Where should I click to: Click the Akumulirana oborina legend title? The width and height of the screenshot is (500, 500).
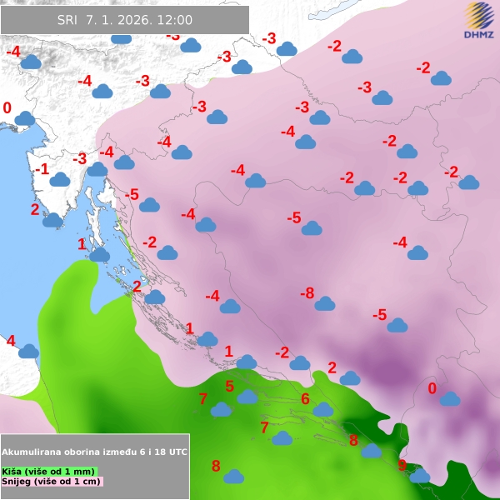pos(94,451)
